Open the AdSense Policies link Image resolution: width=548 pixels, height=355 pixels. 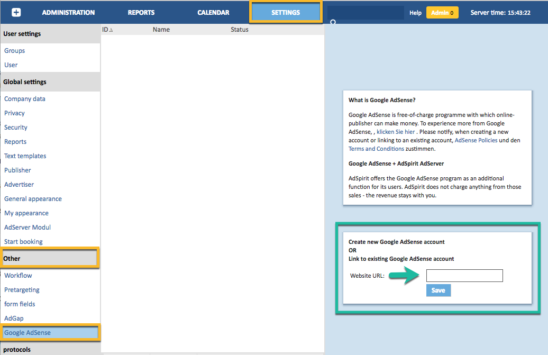point(476,140)
